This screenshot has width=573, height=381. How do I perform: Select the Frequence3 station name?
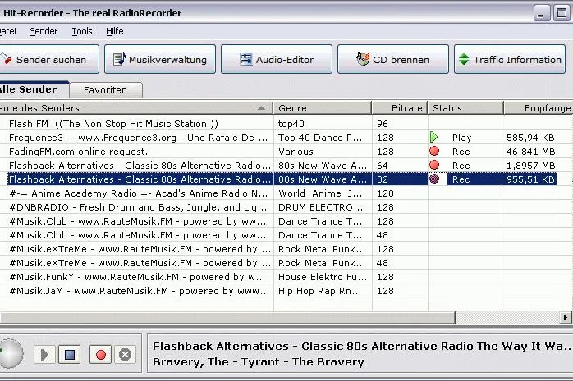tap(138, 138)
